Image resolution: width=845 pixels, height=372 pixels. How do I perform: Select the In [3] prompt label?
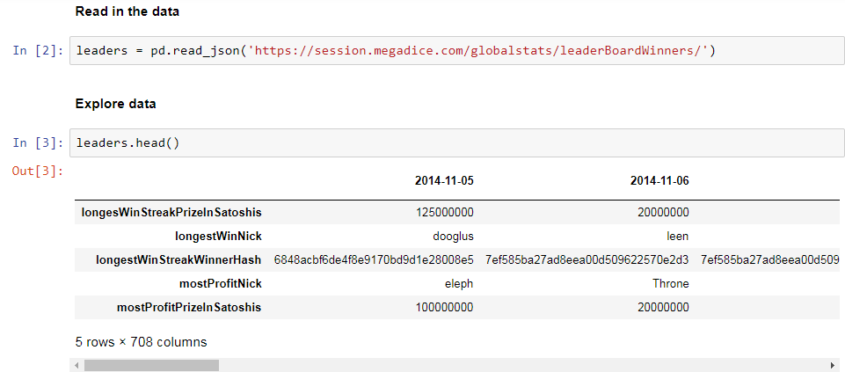click(39, 142)
